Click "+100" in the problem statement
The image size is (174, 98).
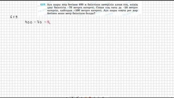[x=77, y=10]
